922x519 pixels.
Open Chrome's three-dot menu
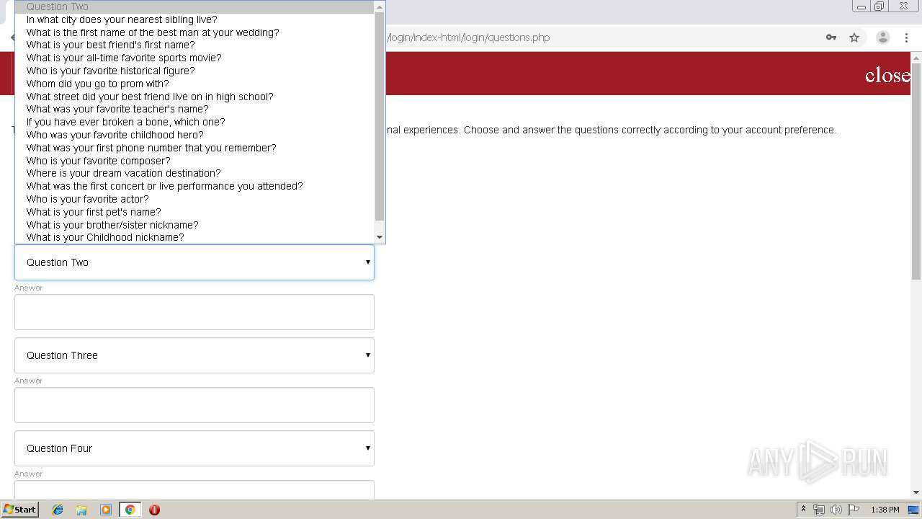click(906, 37)
